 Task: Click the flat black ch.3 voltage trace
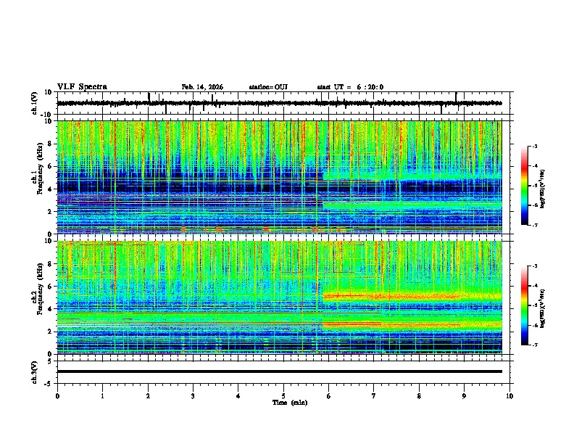[280, 371]
